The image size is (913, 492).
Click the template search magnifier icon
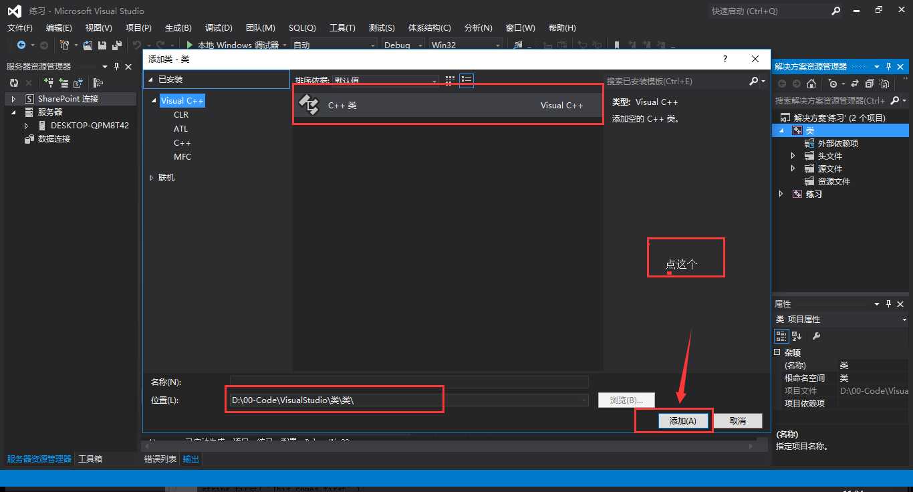[x=754, y=81]
